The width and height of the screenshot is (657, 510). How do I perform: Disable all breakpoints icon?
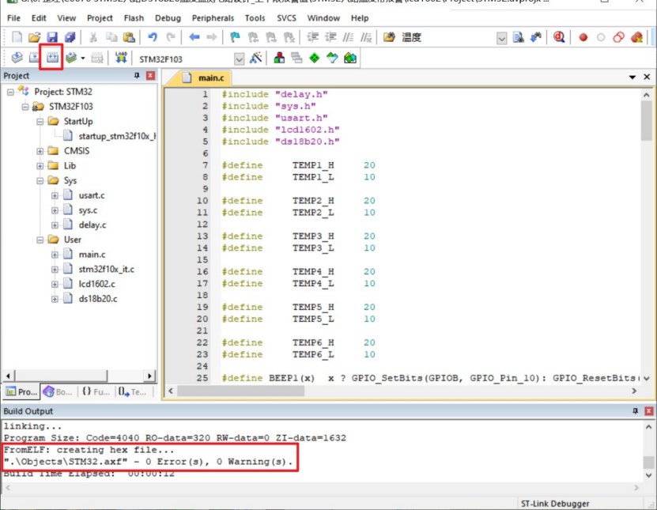pos(618,37)
